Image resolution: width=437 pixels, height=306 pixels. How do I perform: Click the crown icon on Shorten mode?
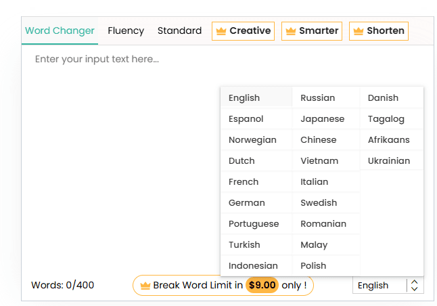tap(358, 31)
